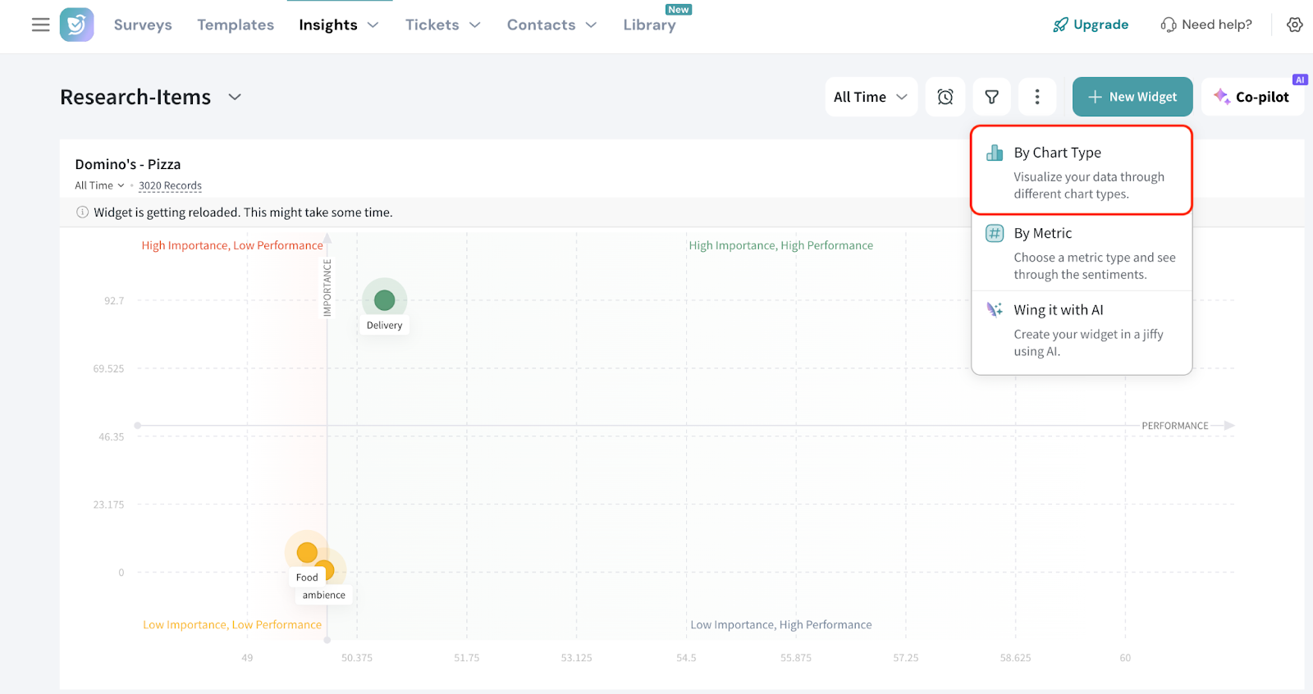Click the SurveySparrow logo icon
This screenshot has width=1313, height=694.
click(x=77, y=25)
